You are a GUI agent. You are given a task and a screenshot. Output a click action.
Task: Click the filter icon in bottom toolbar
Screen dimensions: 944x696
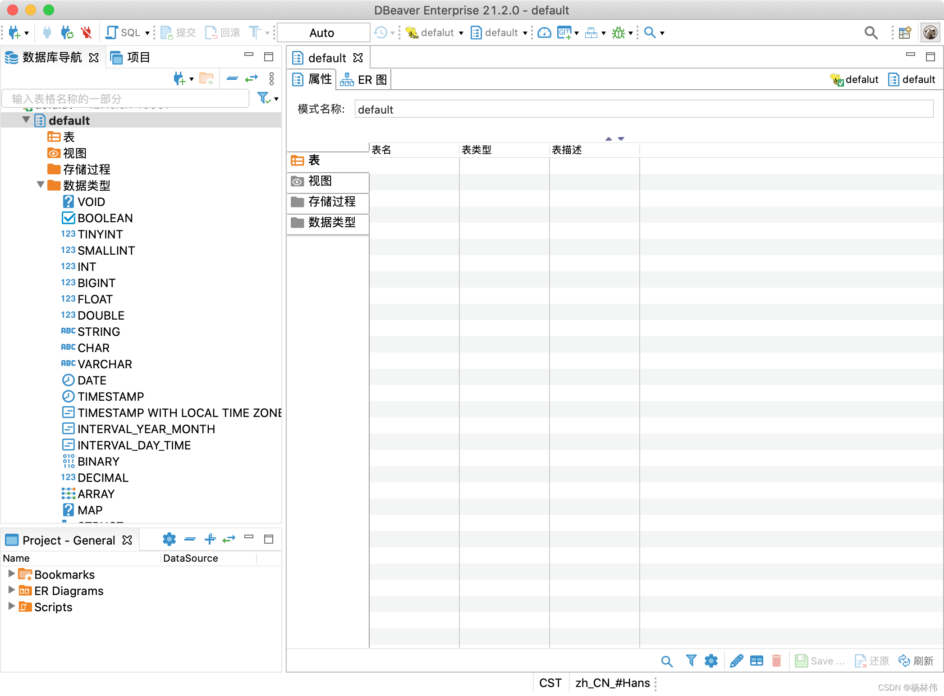(689, 660)
